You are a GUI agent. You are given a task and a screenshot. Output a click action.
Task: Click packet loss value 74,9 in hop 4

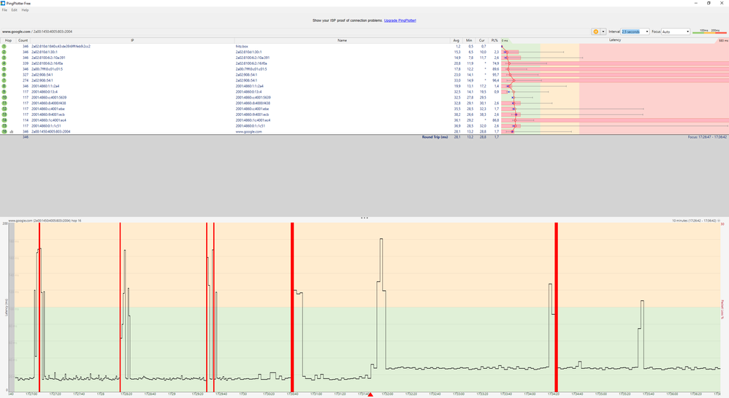495,63
